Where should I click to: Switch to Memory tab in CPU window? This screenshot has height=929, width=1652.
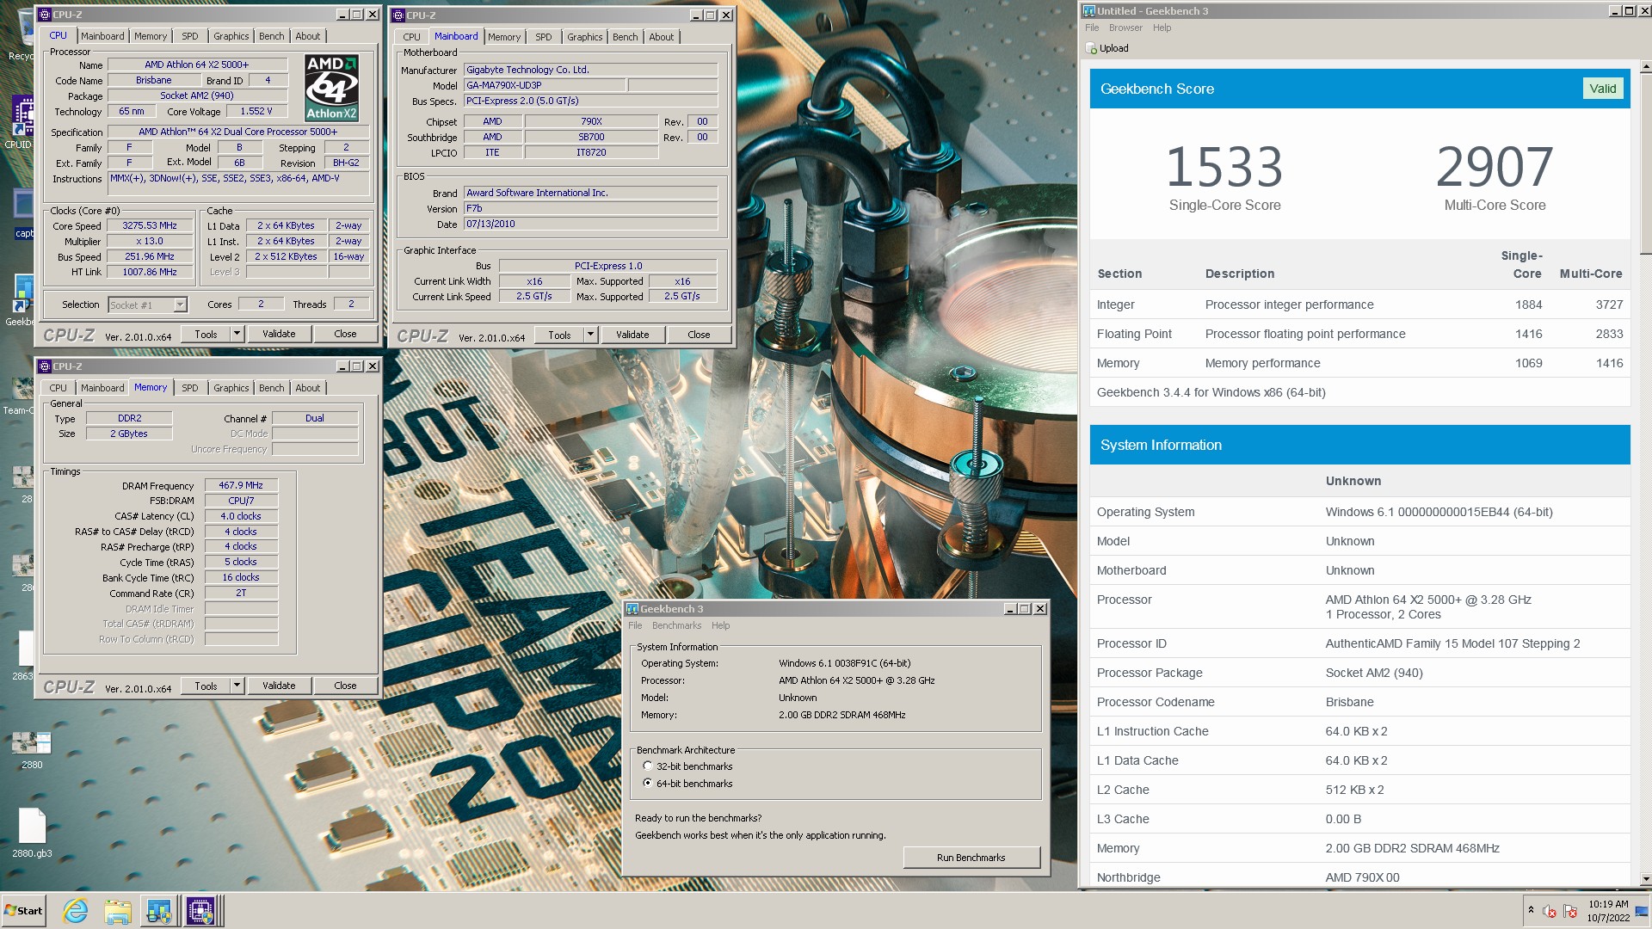point(151,36)
